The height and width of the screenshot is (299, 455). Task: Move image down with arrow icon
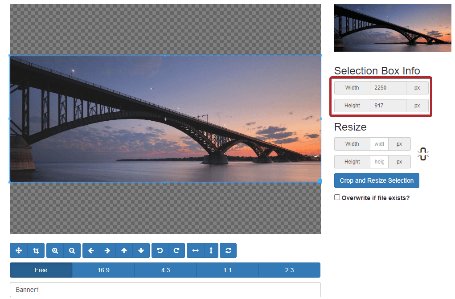click(x=141, y=250)
